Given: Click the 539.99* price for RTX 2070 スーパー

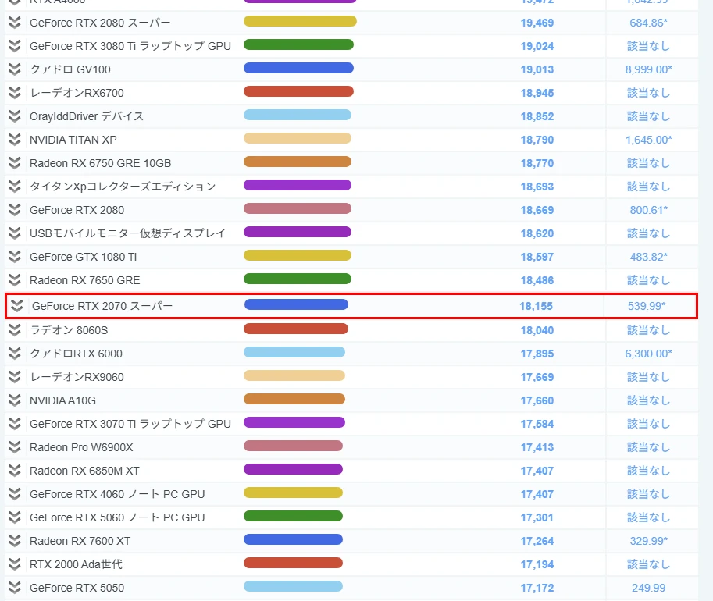Looking at the screenshot, I should pos(647,306).
